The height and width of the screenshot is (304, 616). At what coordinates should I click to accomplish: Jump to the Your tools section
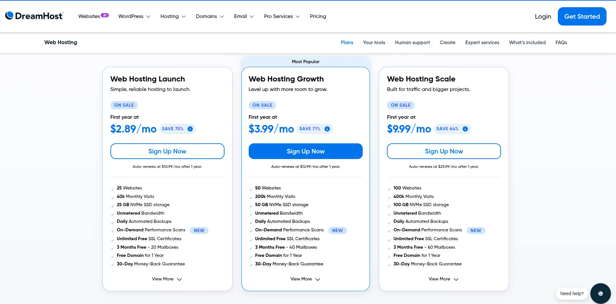point(374,43)
